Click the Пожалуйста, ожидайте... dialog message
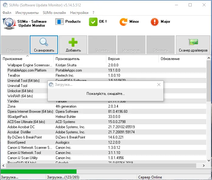 [x=106, y=94]
